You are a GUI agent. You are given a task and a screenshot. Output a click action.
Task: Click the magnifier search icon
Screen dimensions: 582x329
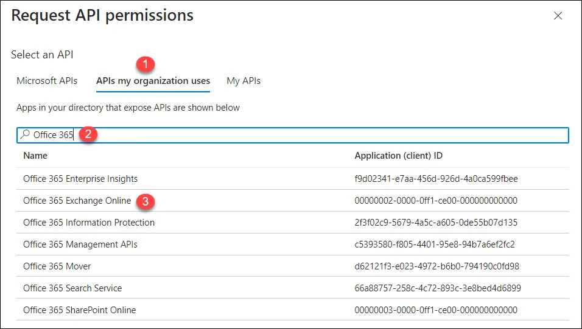pos(25,134)
